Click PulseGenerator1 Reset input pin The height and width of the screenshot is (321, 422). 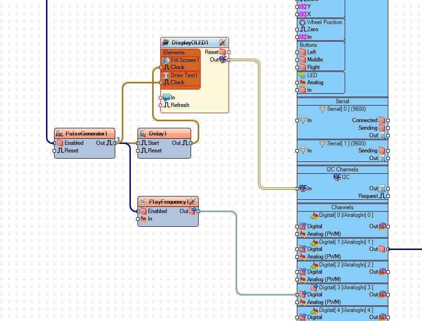(55, 151)
